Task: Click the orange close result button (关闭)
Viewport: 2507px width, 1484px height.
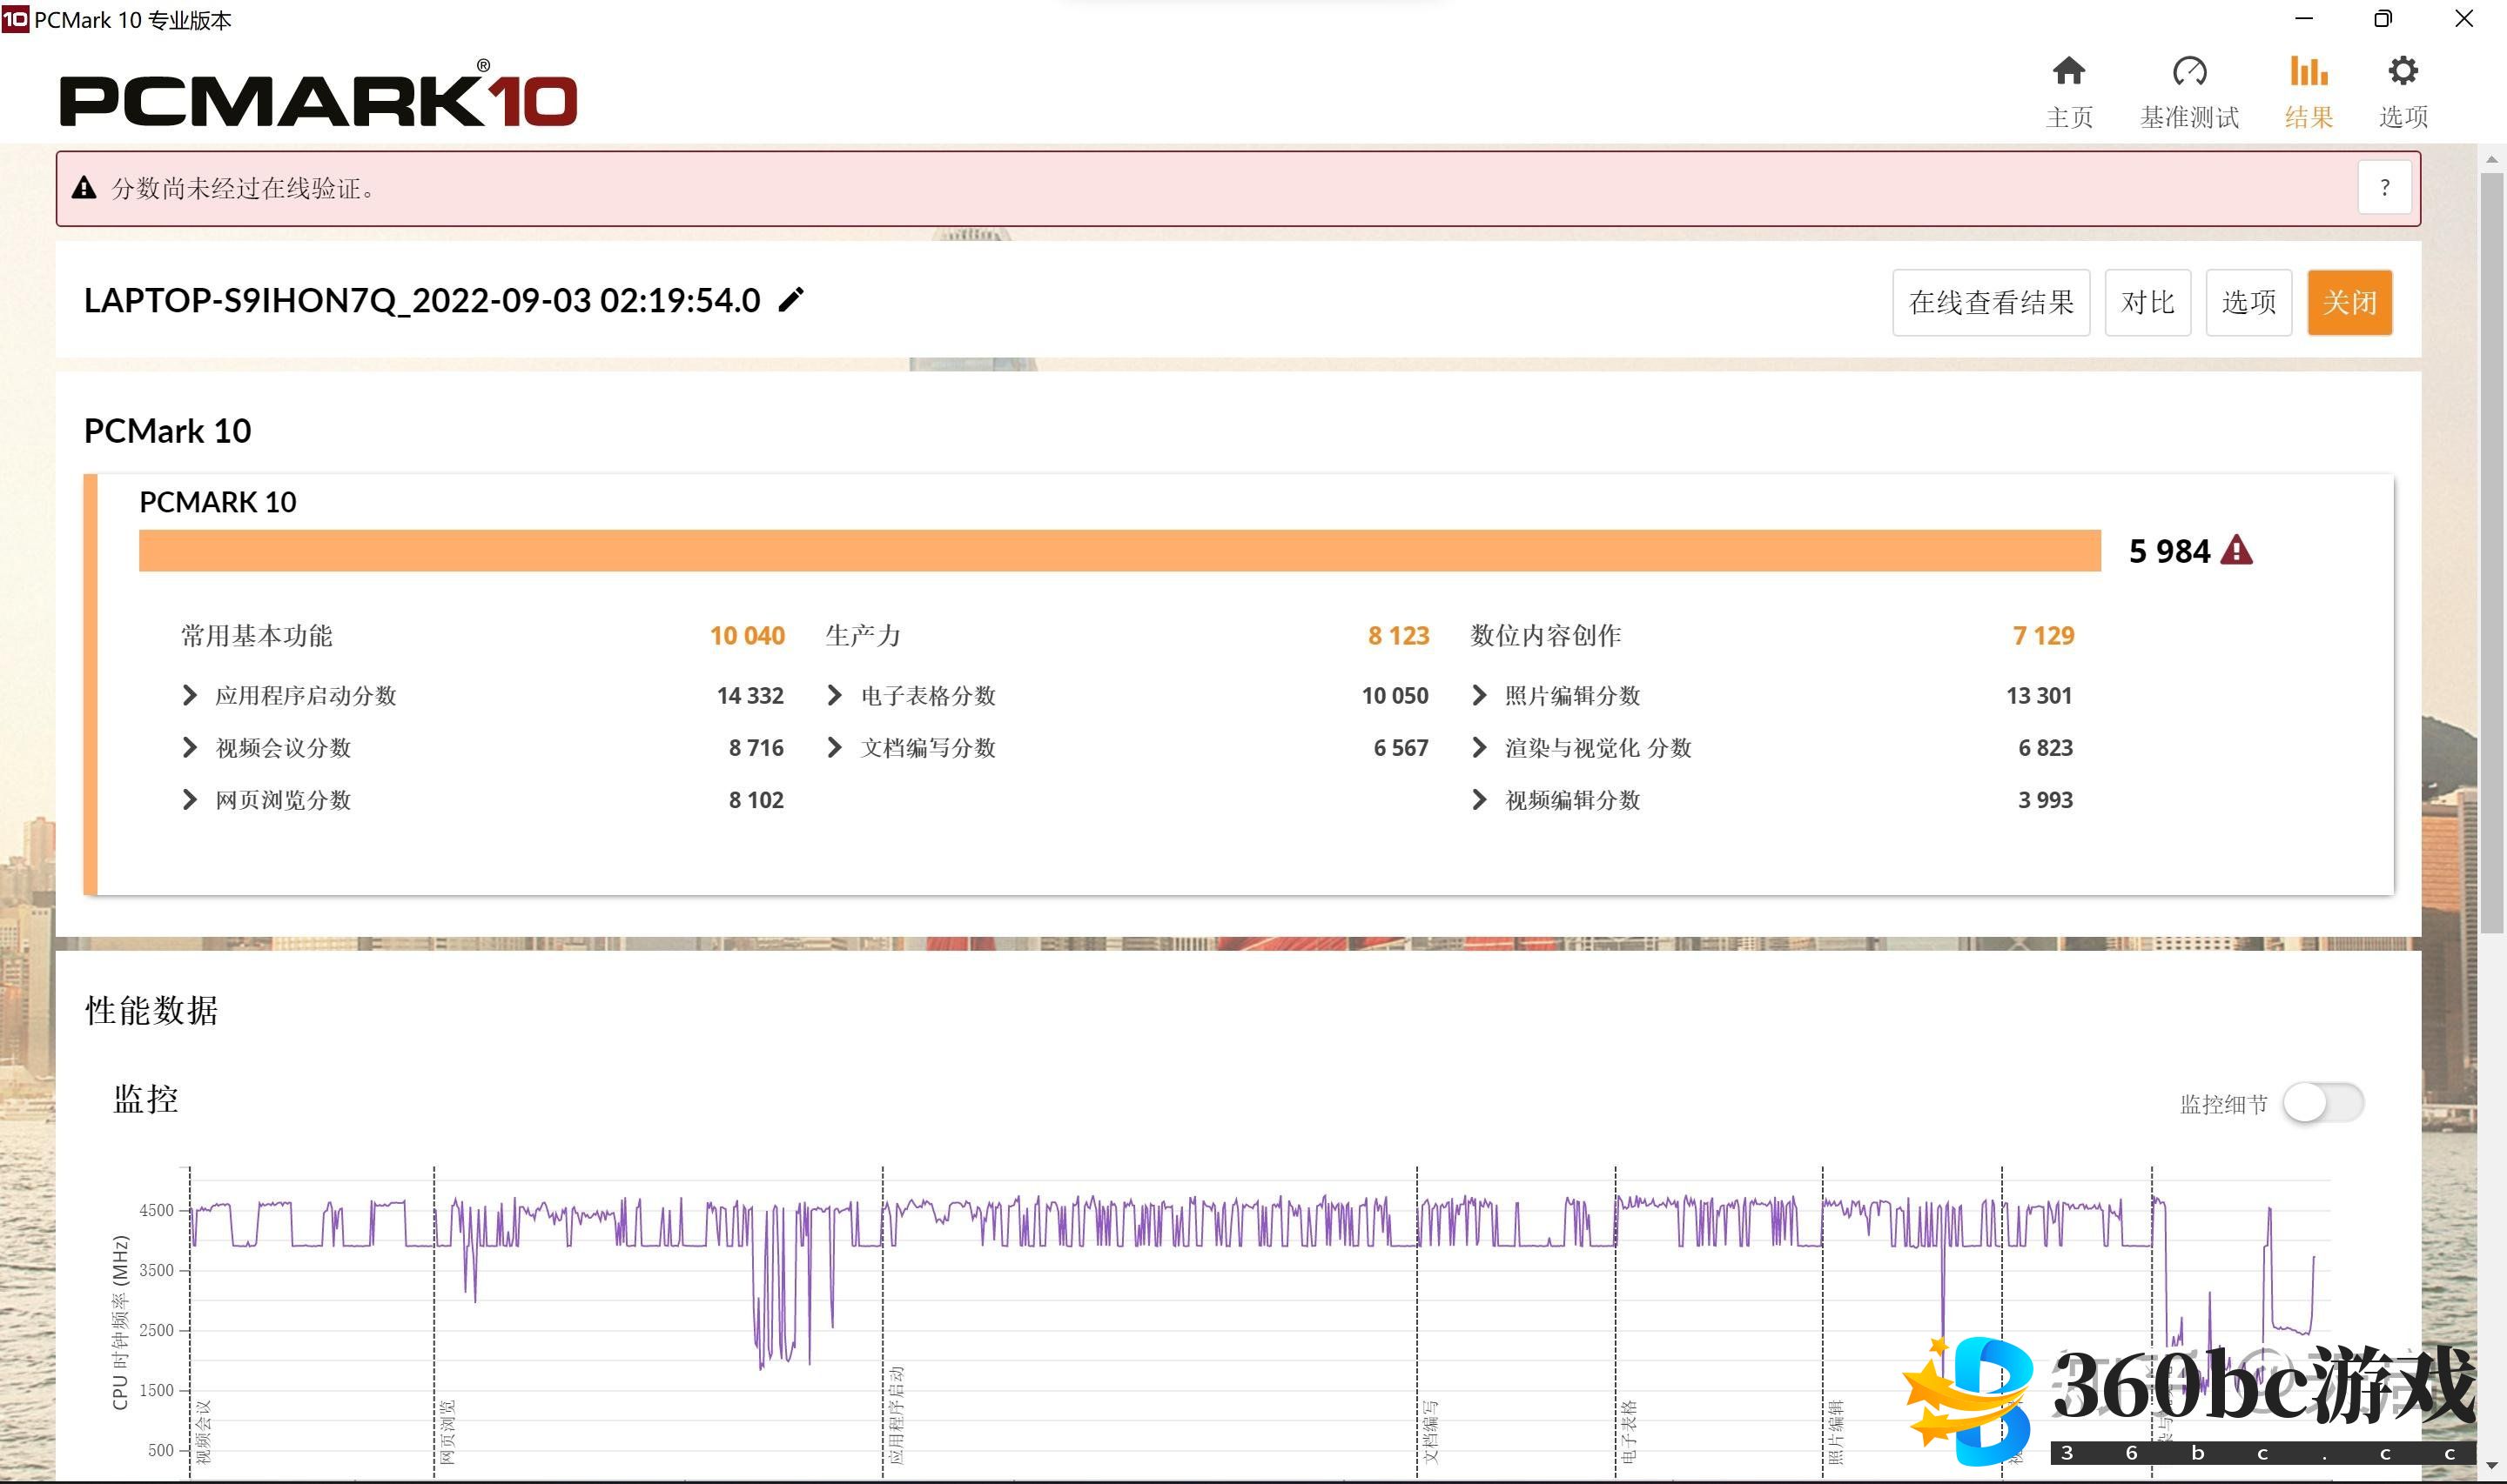Action: pos(2348,302)
